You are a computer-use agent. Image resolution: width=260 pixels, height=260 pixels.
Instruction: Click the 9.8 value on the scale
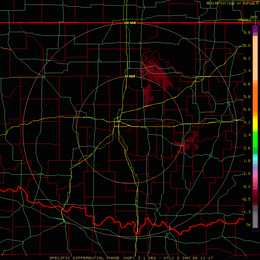point(247,32)
